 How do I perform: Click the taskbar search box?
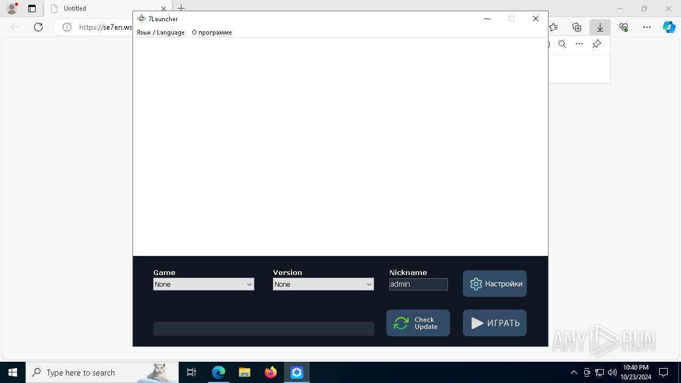coord(102,372)
